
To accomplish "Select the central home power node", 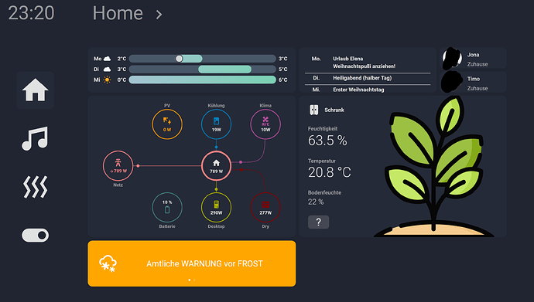I will (216, 166).
